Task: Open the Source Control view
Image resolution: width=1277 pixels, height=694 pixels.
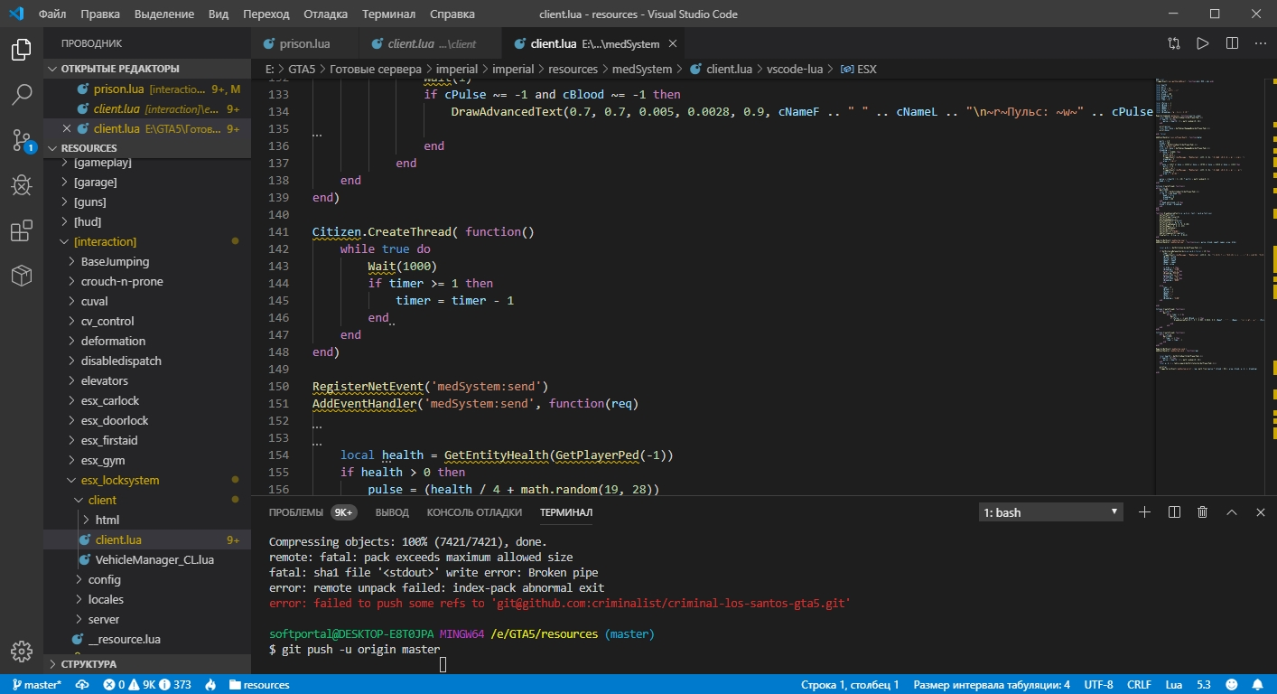Action: click(22, 140)
